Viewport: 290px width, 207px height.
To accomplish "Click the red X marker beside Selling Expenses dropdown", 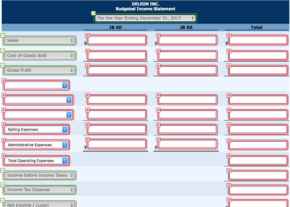I will point(3,125).
